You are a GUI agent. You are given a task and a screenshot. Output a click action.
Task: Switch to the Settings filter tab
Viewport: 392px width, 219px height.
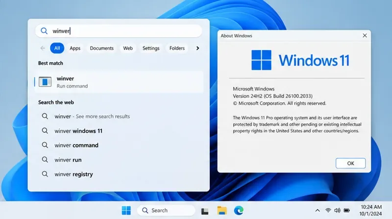click(x=151, y=48)
